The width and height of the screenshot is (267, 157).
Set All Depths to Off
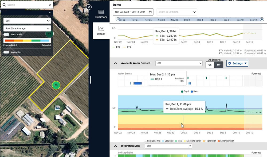pyautogui.click(x=219, y=65)
